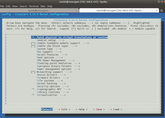Expand the Bus support submenu
This screenshot has height=118, width=165.
[49, 52]
